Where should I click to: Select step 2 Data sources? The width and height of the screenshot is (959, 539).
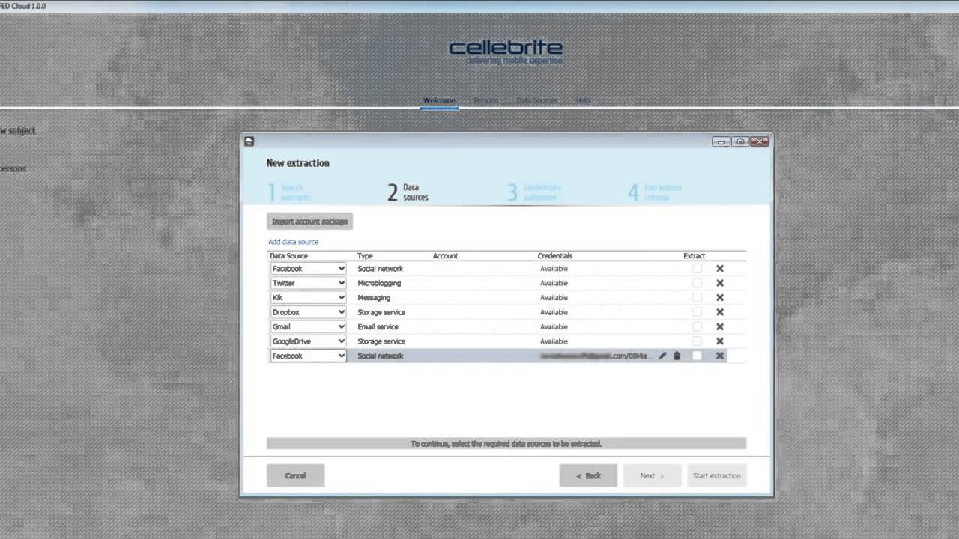pyautogui.click(x=408, y=192)
